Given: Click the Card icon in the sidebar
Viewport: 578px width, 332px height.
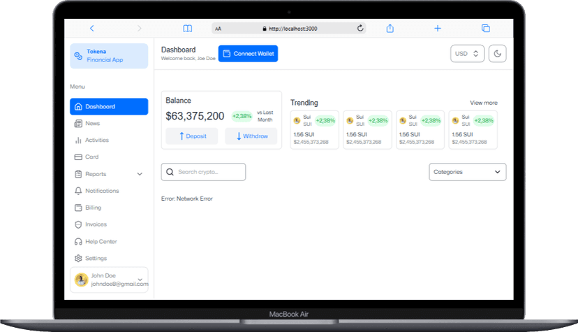Looking at the screenshot, I should [x=78, y=157].
